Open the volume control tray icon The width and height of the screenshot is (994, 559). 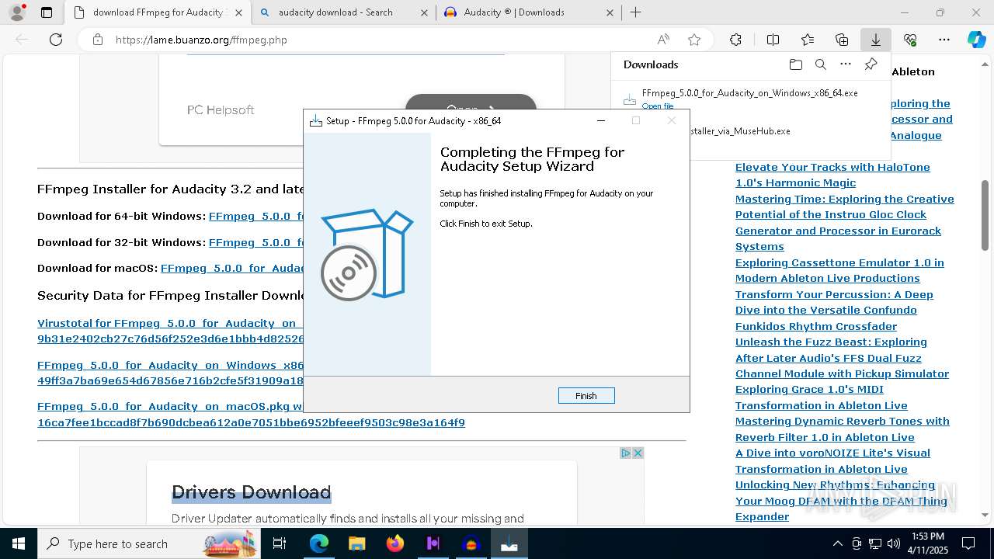click(894, 543)
